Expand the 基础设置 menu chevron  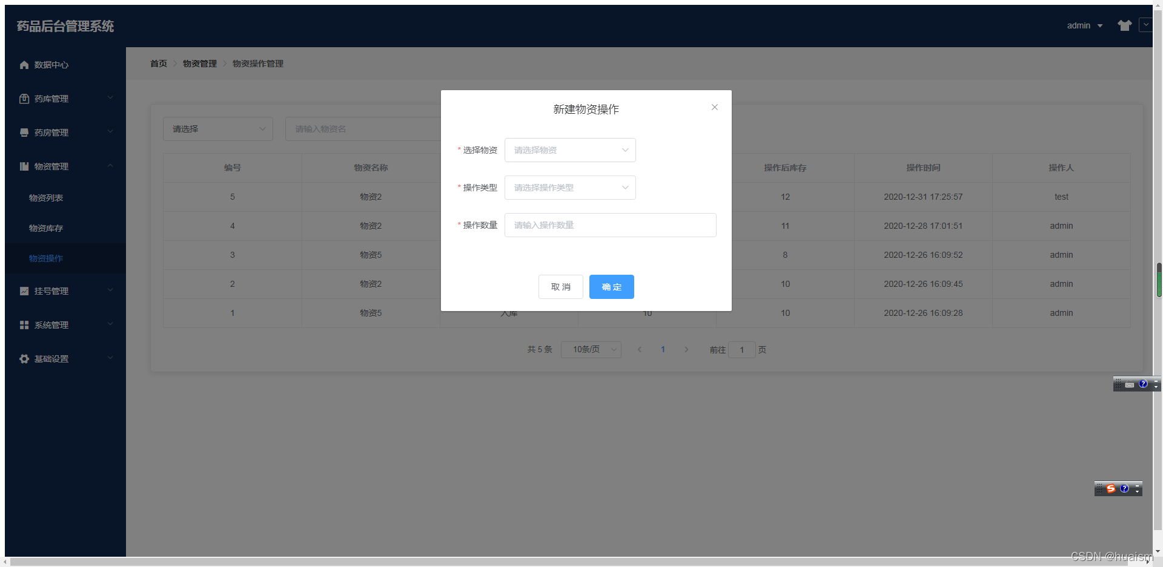coord(110,358)
